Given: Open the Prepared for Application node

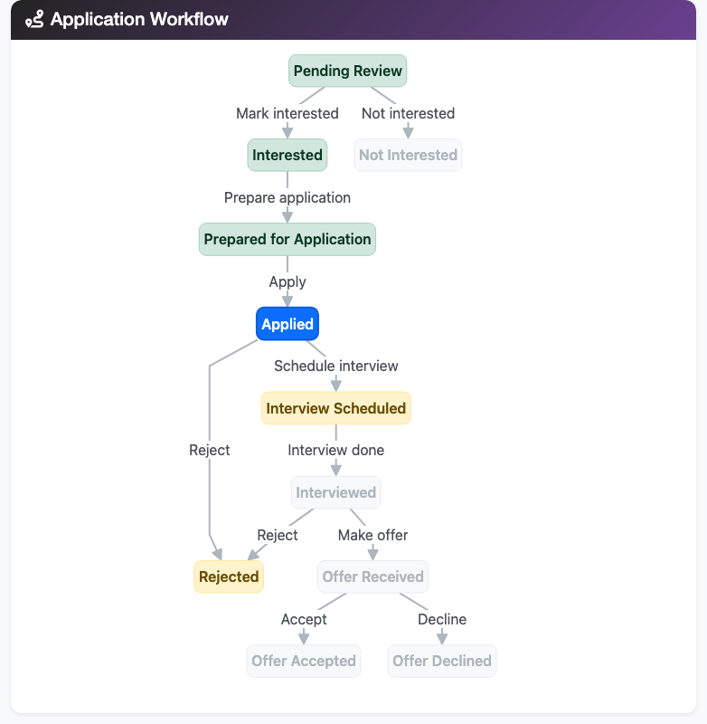Looking at the screenshot, I should 288,239.
